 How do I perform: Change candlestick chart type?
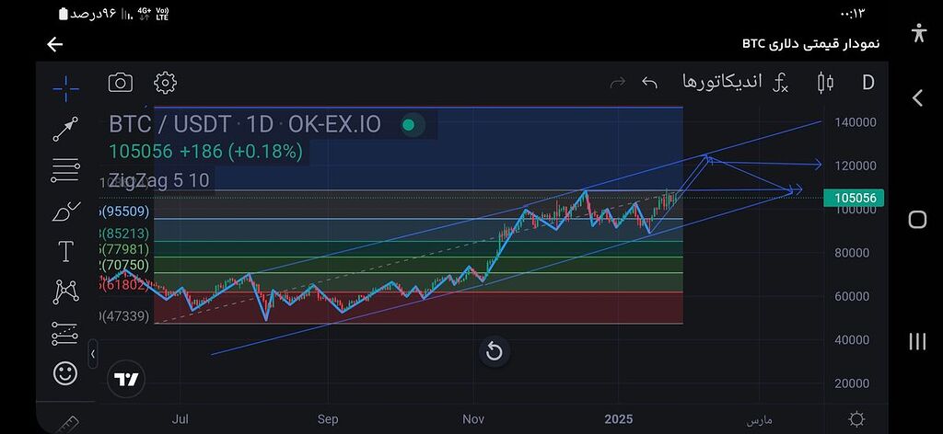(825, 83)
